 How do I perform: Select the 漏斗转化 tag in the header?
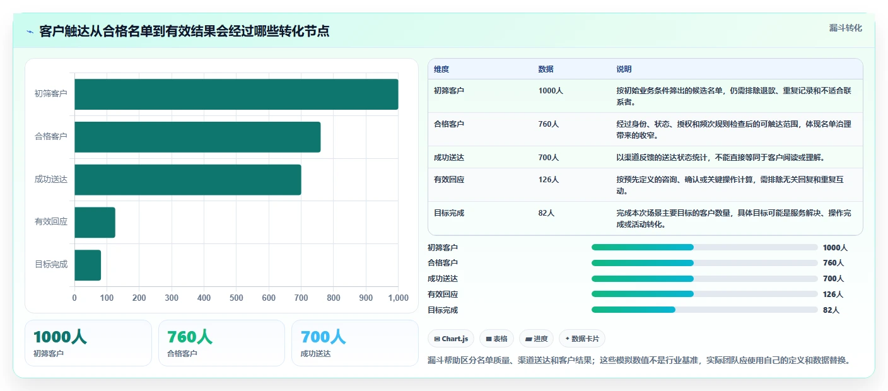(x=845, y=28)
